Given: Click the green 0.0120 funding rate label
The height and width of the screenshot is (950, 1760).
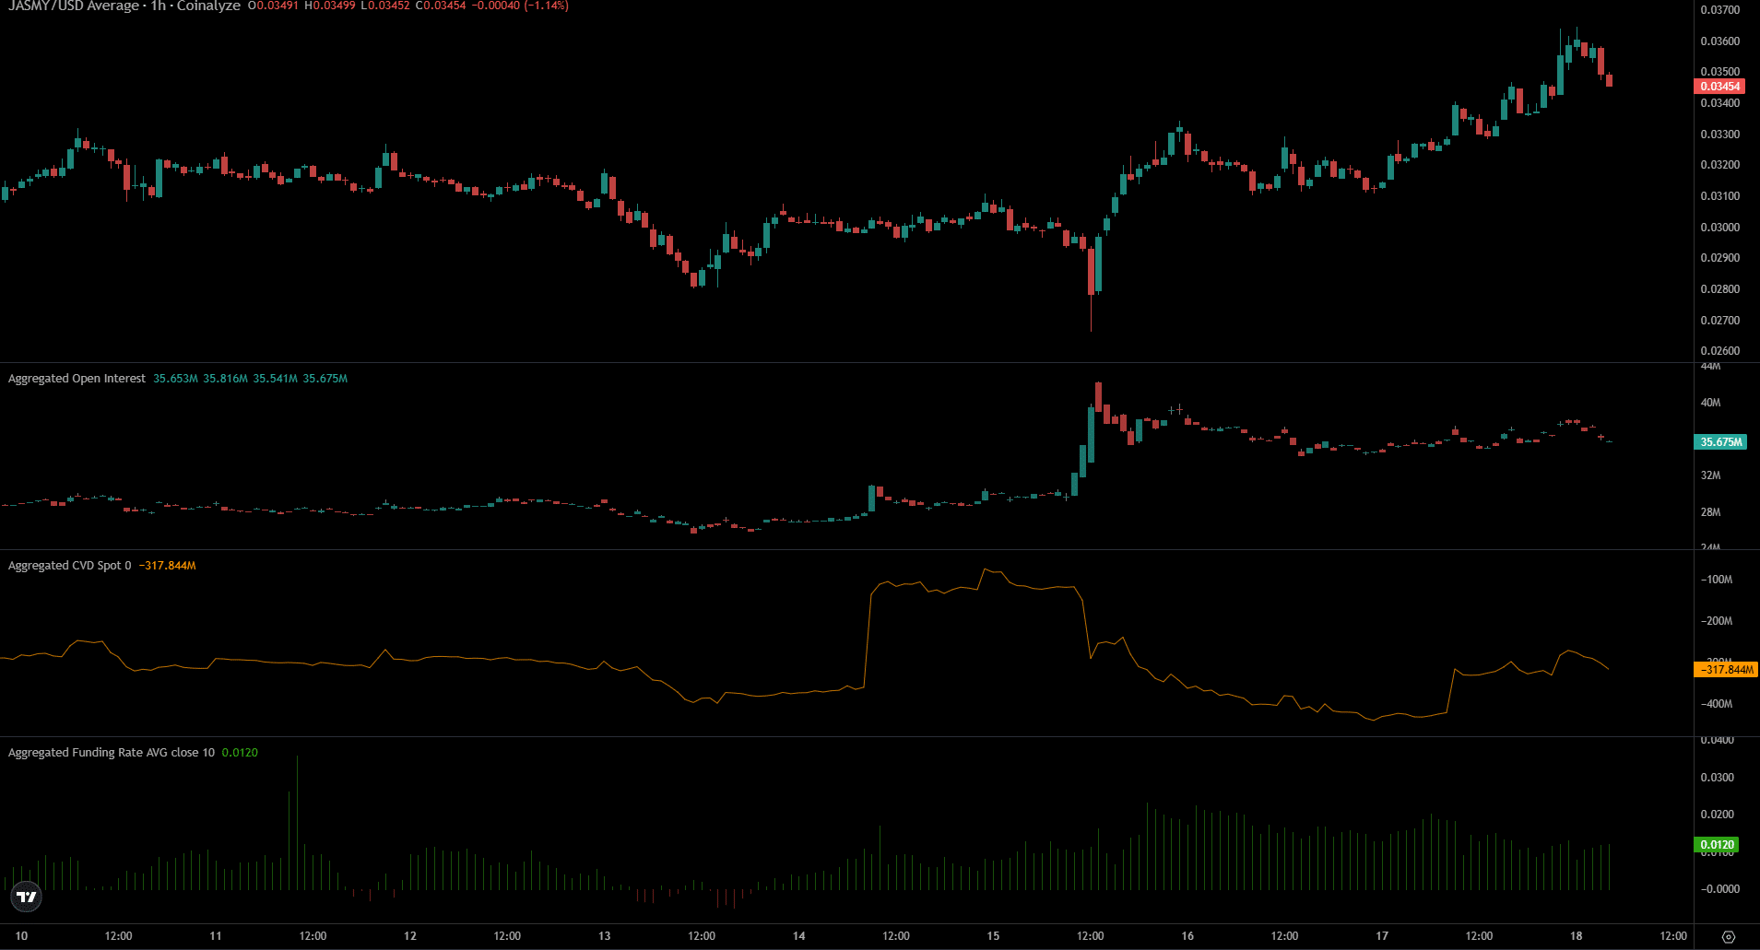Looking at the screenshot, I should pos(1717,844).
